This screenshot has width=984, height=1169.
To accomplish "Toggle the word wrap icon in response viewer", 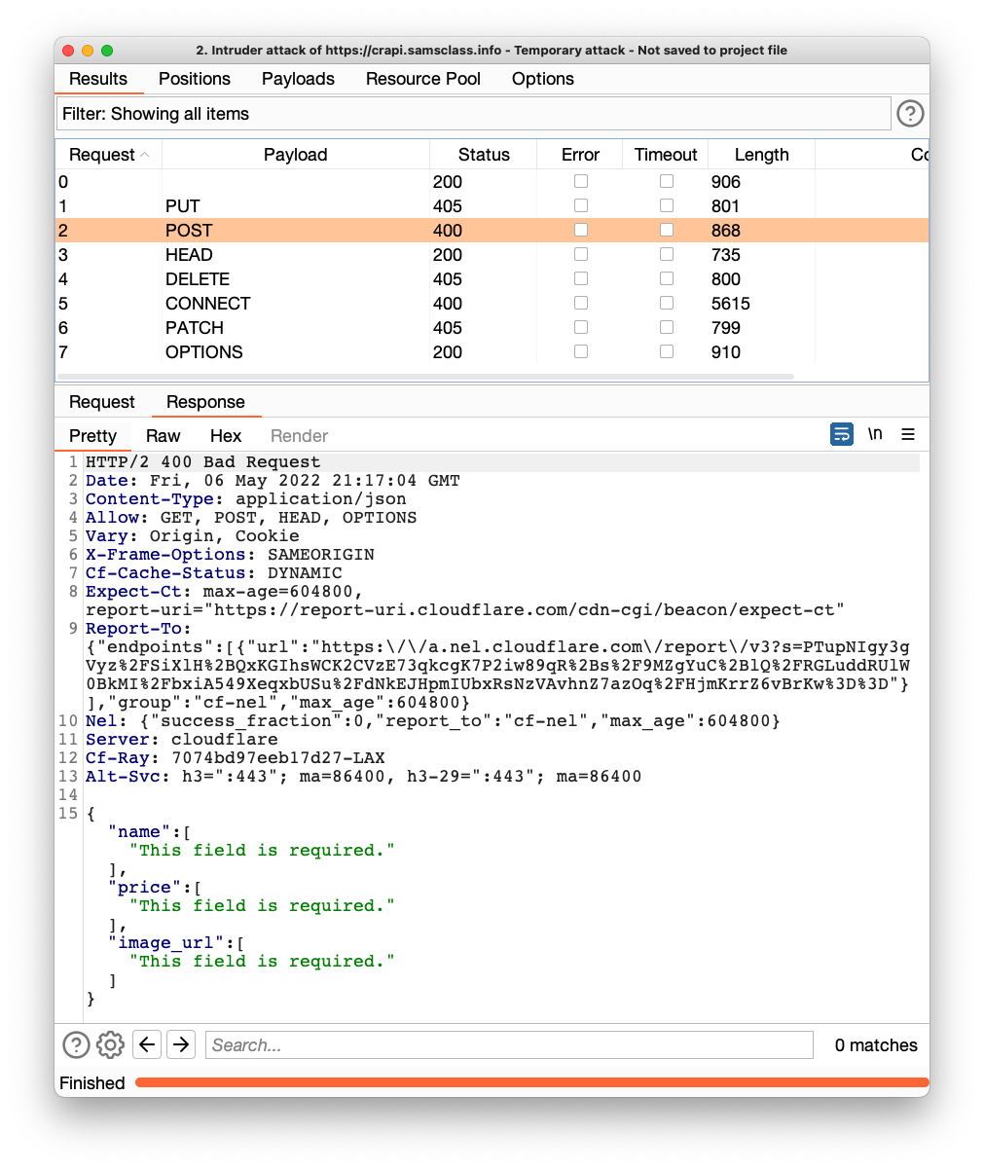I will coord(842,434).
